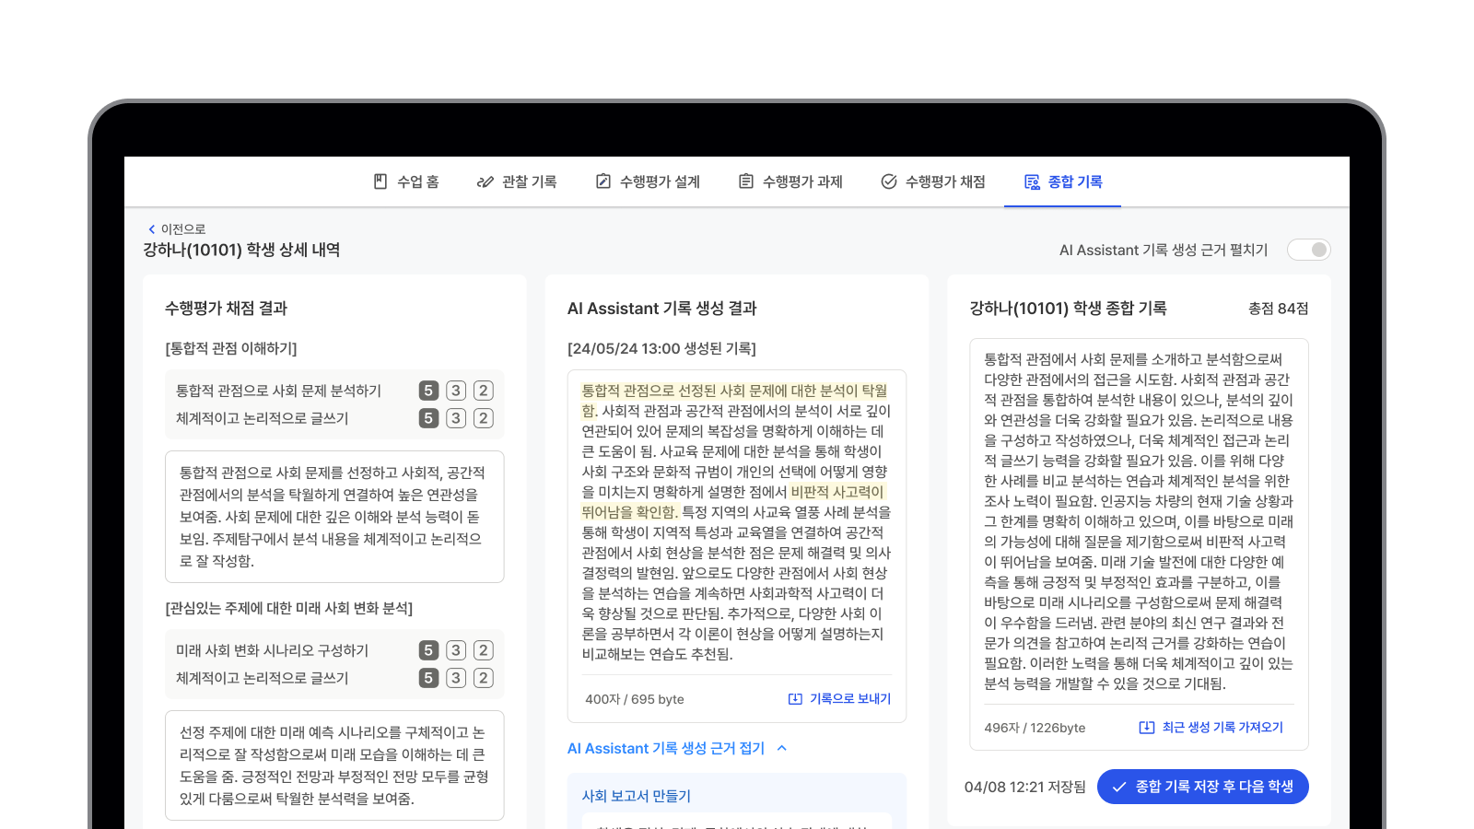Click the 수업 홈 book icon
Image resolution: width=1474 pixels, height=829 pixels.
point(380,181)
